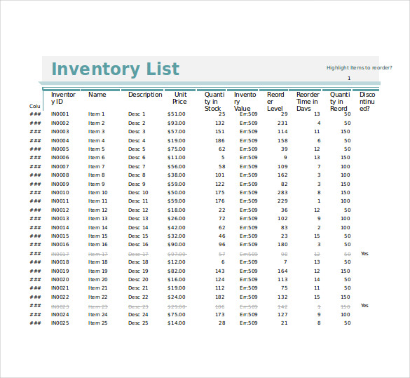410x378 pixels.
Task: Click reorder time 1 in IN0011 row
Action: click(319, 201)
